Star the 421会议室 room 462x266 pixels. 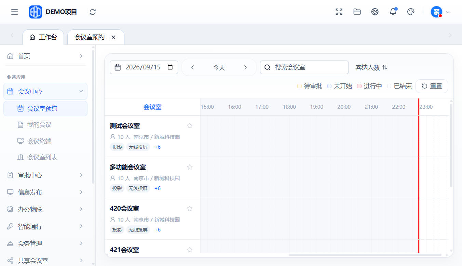pyautogui.click(x=190, y=250)
